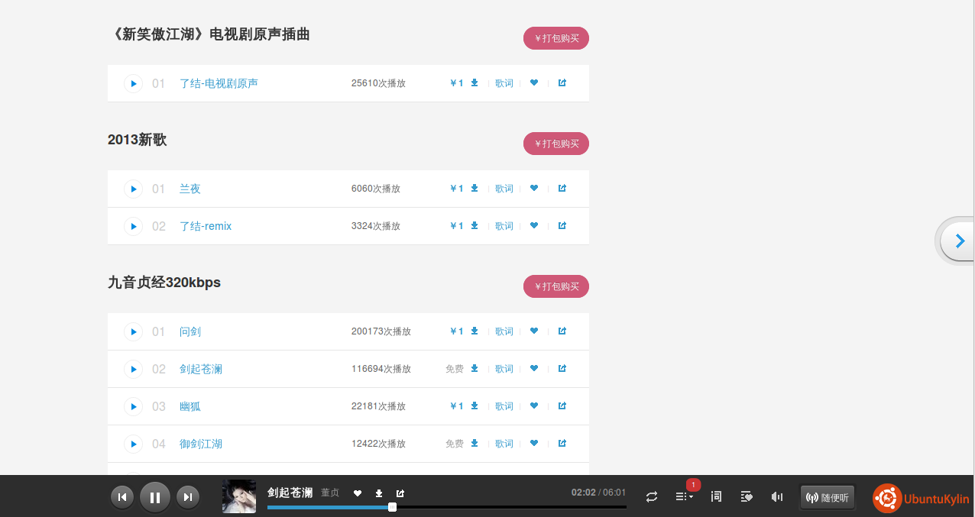Mute the volume speaker icon
The height and width of the screenshot is (517, 975).
pyautogui.click(x=777, y=497)
